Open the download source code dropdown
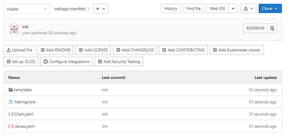The height and width of the screenshot is (139, 290). coord(248,9)
